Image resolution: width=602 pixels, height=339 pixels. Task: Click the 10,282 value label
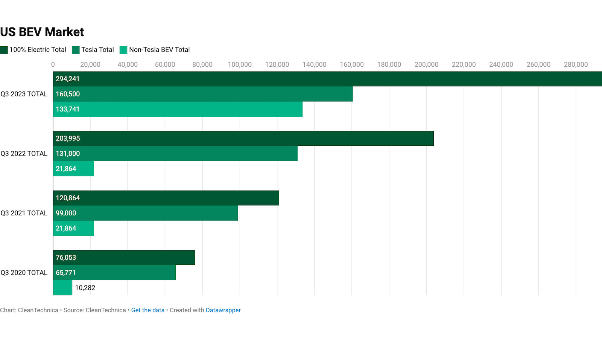pyautogui.click(x=85, y=288)
